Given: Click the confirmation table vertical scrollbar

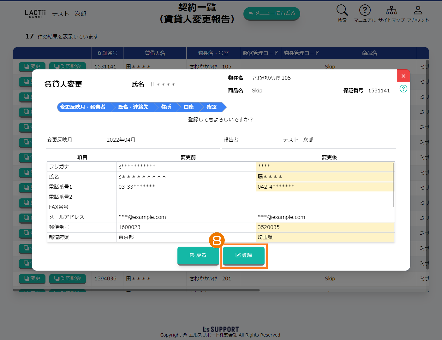Looking at the screenshot, I should click(393, 185).
